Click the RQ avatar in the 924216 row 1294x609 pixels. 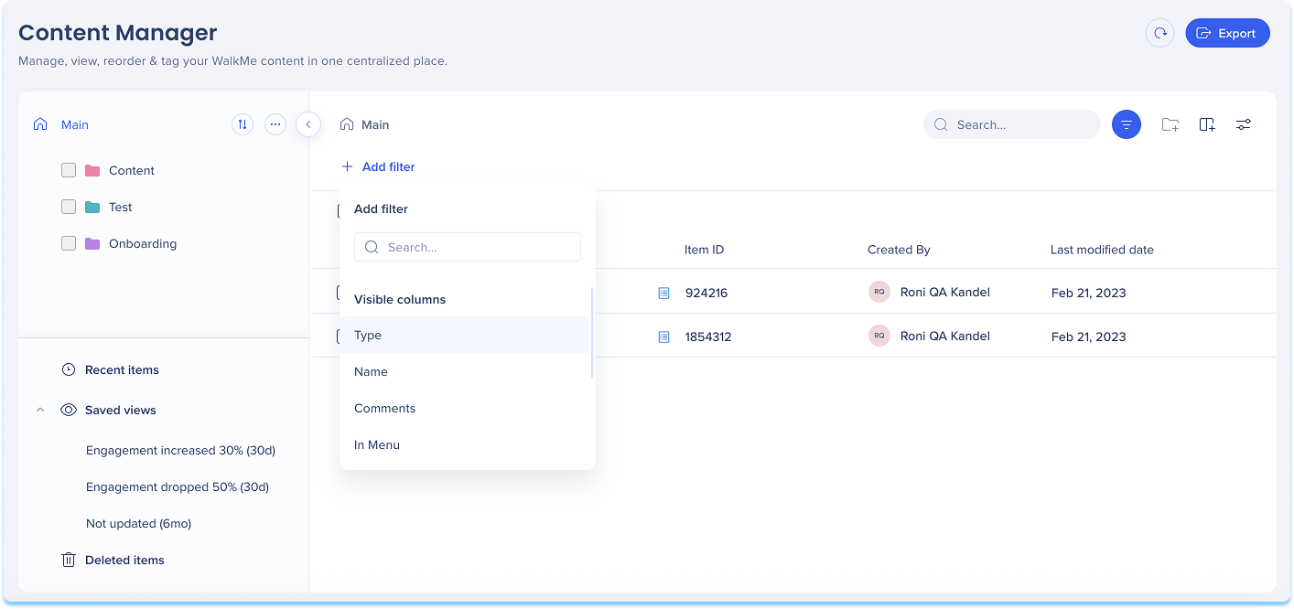pyautogui.click(x=879, y=292)
